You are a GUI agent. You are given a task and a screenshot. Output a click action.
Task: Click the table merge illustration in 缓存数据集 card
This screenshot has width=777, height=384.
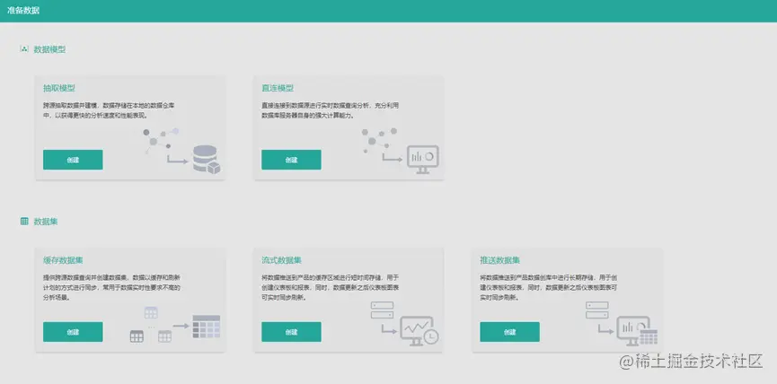coord(174,325)
